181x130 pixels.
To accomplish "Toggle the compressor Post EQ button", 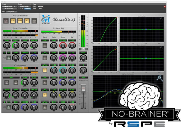I will tap(7, 83).
